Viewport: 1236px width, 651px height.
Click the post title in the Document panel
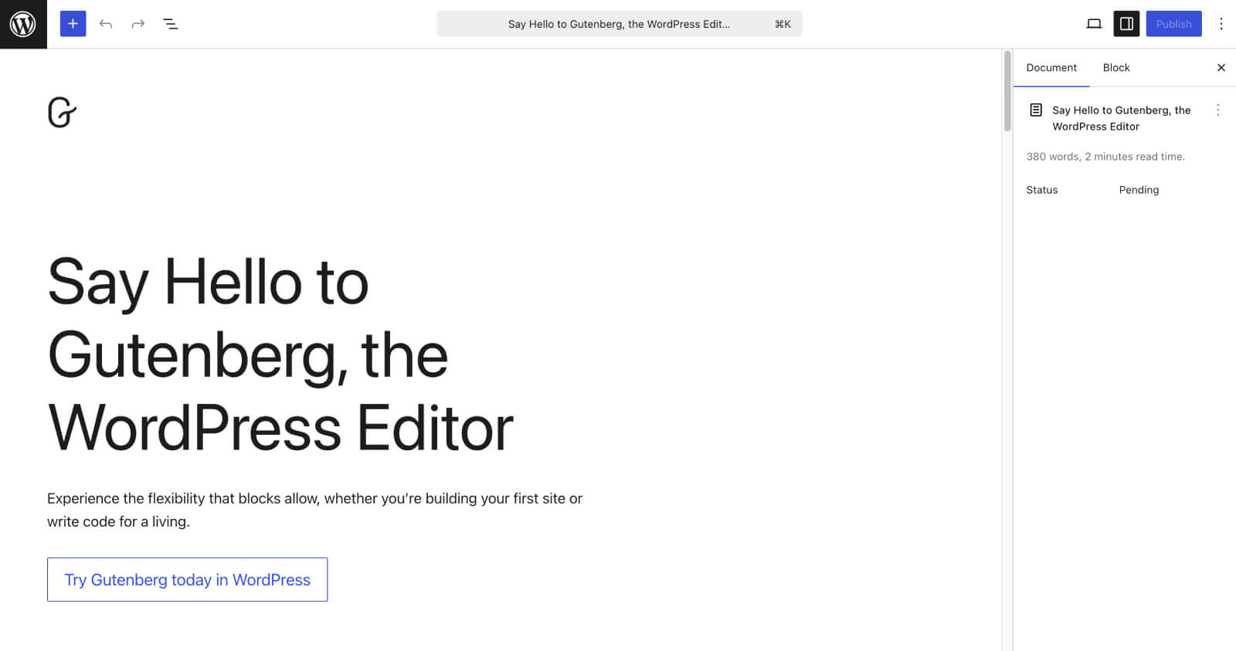pyautogui.click(x=1122, y=117)
